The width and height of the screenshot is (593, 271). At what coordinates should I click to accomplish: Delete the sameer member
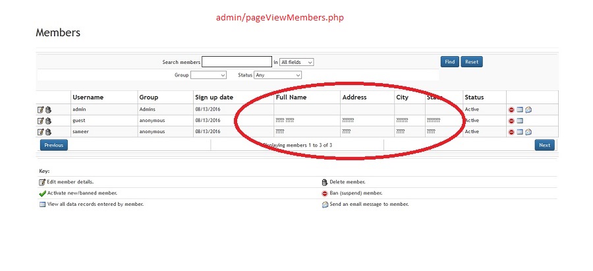pos(48,132)
